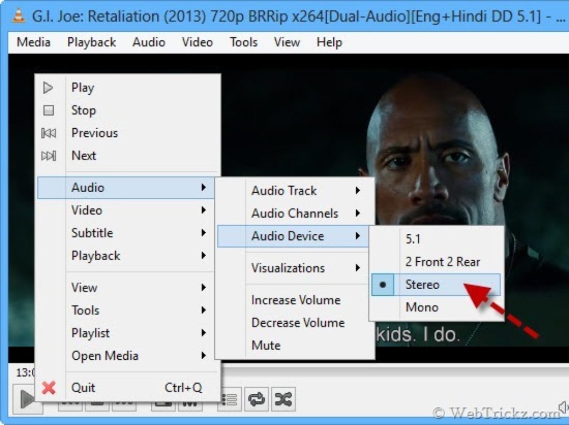Open the Audio submenu in context menu
The height and width of the screenshot is (425, 569).
[x=126, y=187]
